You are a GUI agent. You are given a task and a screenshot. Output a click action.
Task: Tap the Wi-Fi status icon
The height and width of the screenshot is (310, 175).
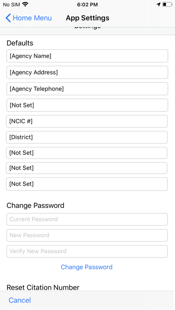click(x=25, y=4)
